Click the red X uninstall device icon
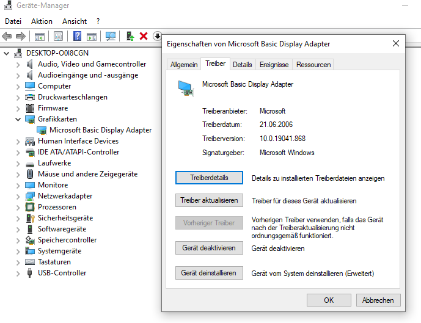This screenshot has height=323, width=421. pyautogui.click(x=144, y=36)
